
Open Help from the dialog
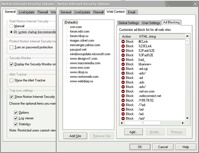(x=186, y=147)
